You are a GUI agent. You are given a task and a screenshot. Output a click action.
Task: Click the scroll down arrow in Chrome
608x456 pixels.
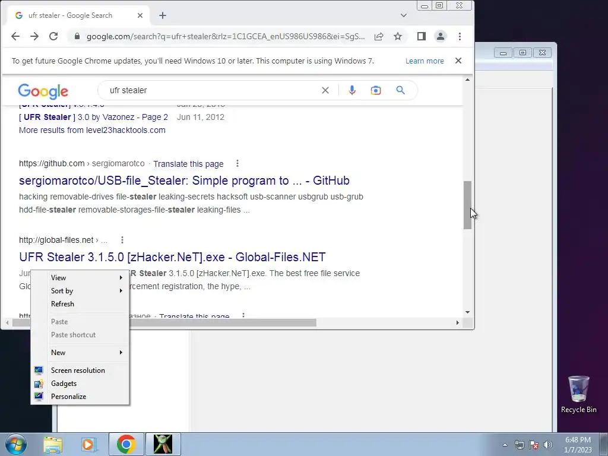coord(467,312)
